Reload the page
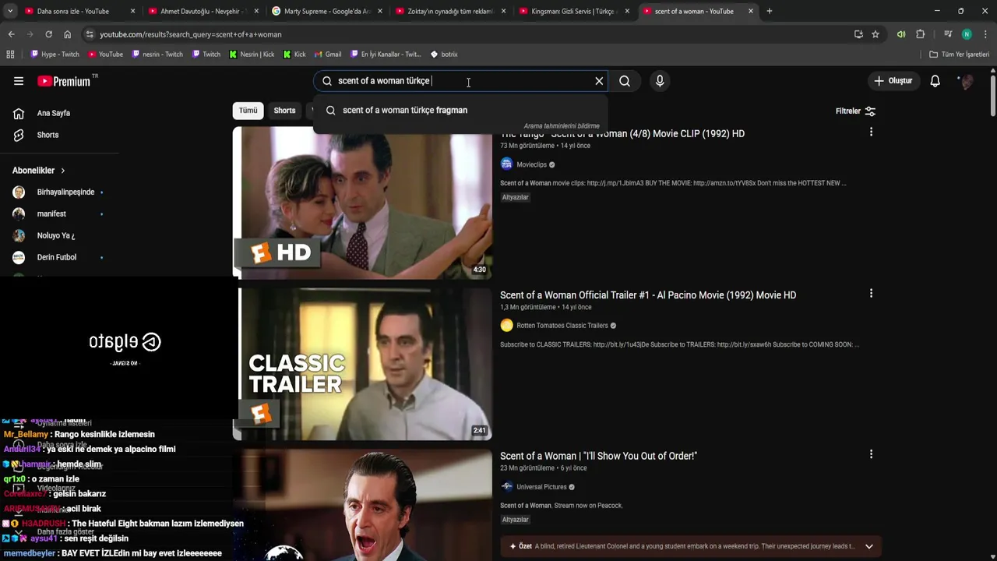Screen dimensions: 997x561 point(48,34)
